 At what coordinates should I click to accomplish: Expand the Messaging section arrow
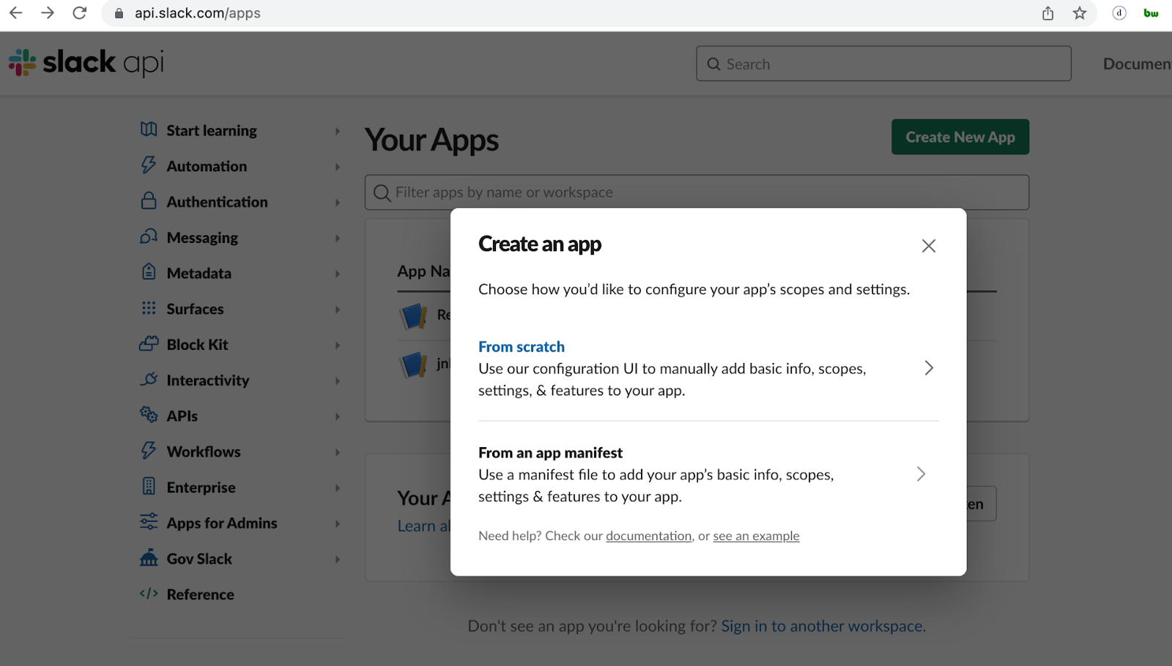[x=338, y=238]
